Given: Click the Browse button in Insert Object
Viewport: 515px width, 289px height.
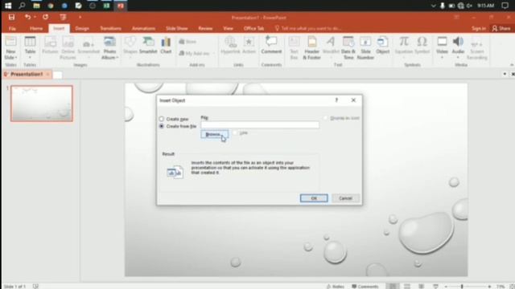Looking at the screenshot, I should [215, 135].
